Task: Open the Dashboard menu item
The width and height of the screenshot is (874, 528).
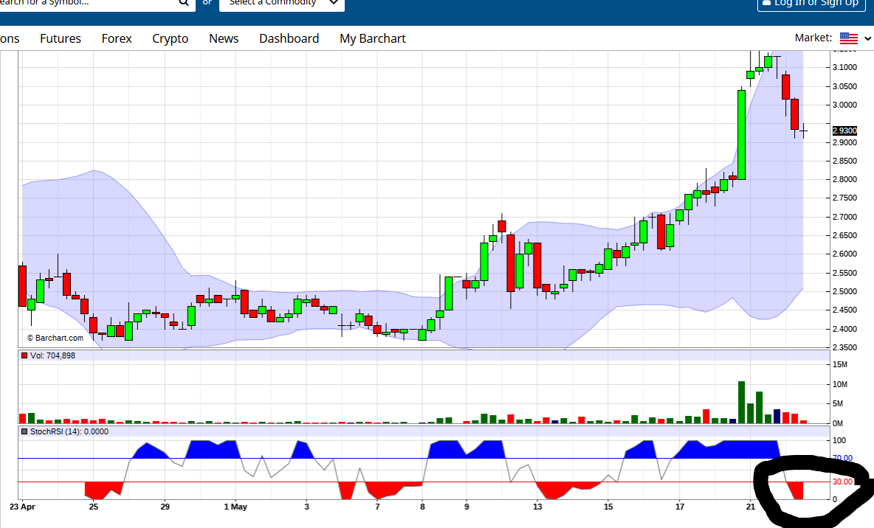Action: (289, 38)
